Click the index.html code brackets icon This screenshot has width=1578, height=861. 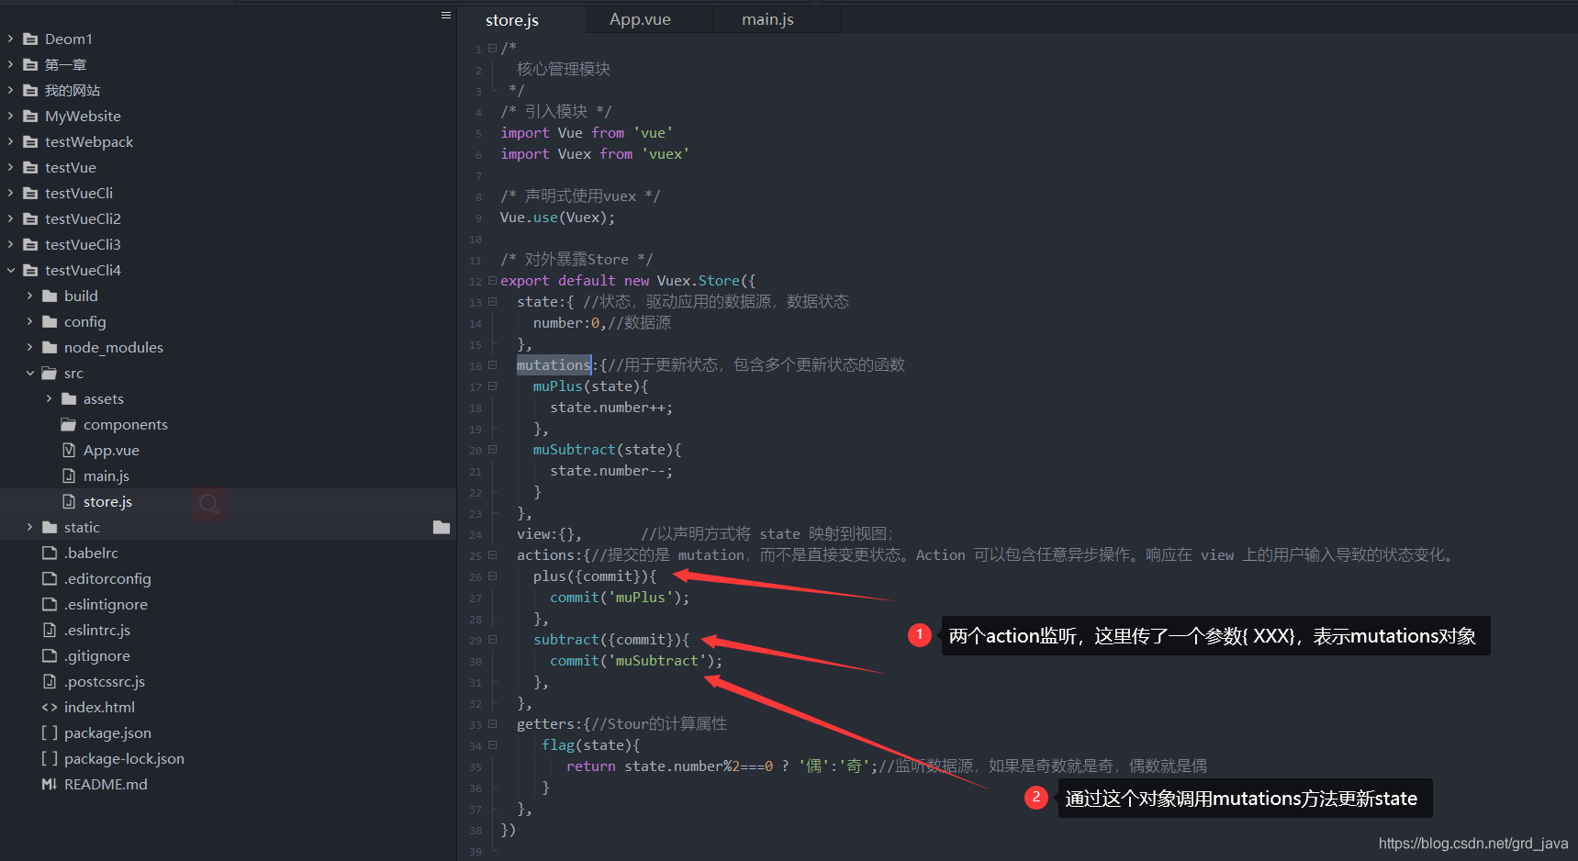50,707
